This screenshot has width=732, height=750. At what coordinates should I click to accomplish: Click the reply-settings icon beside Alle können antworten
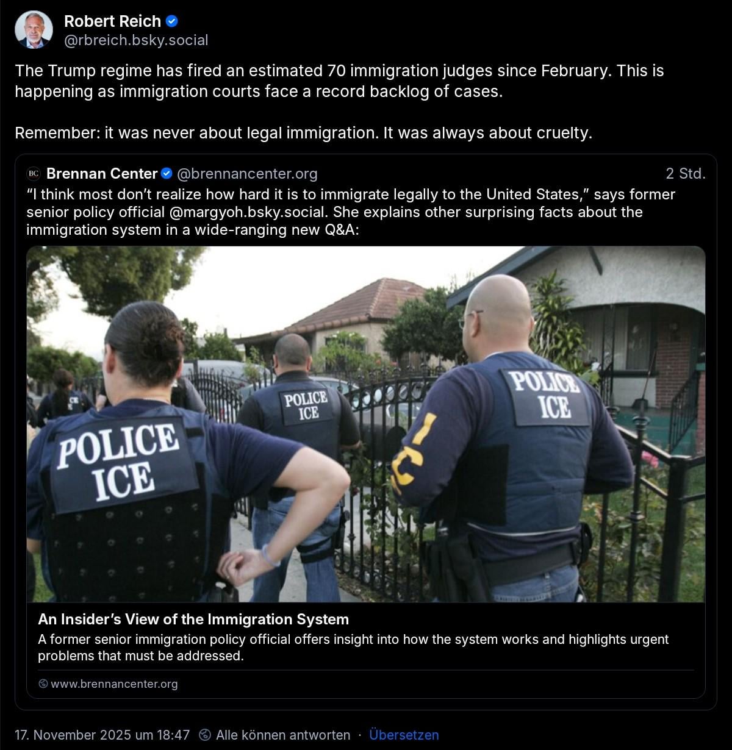point(206,735)
